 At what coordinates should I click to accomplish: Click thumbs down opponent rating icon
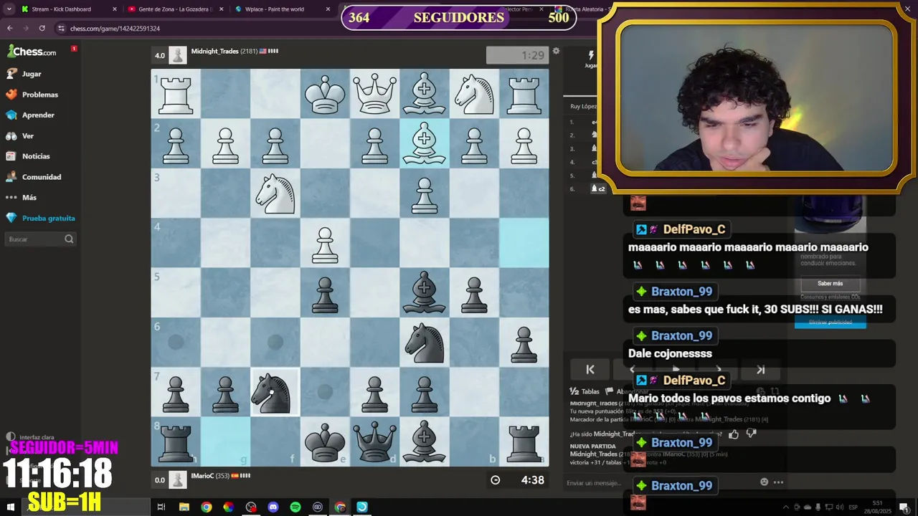751,434
